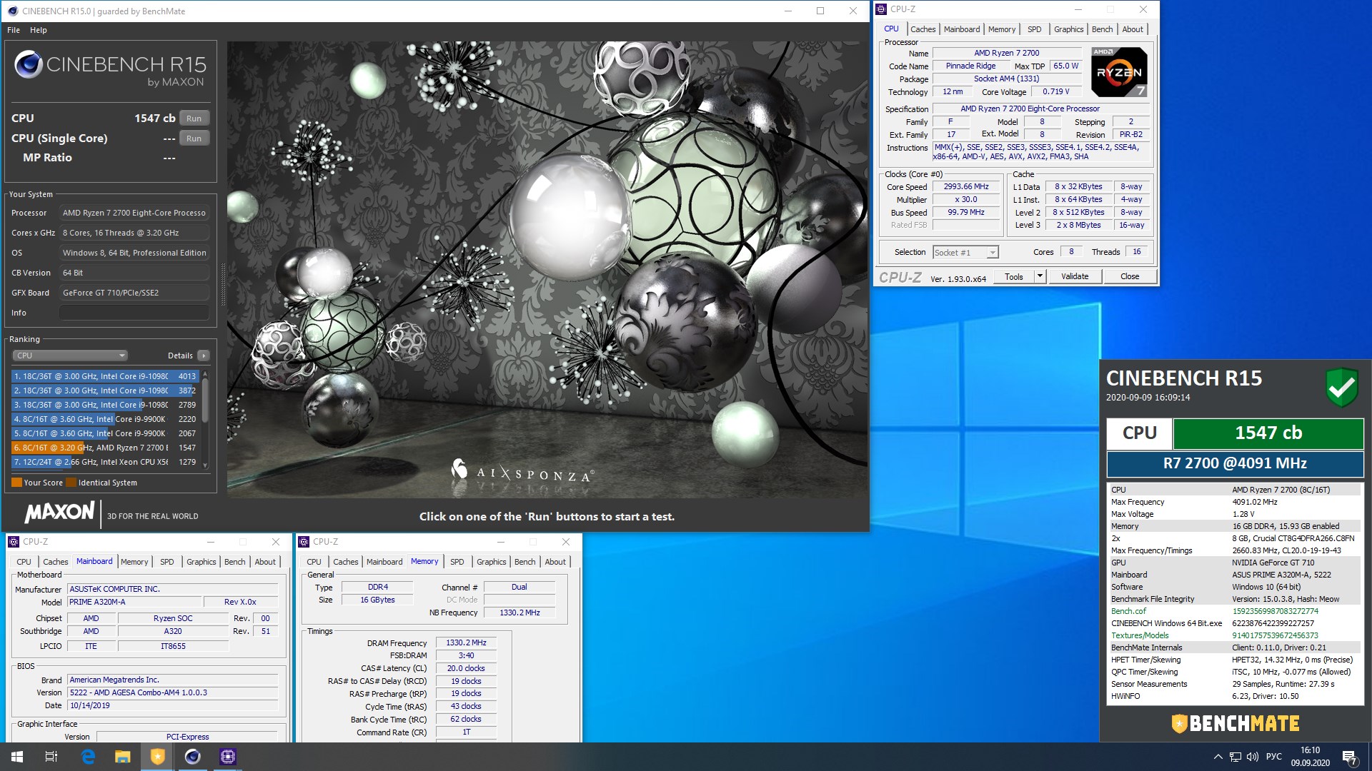Viewport: 1372px width, 771px height.
Task: Select SPD tab in Mainboard CPU-Z window
Action: point(167,562)
